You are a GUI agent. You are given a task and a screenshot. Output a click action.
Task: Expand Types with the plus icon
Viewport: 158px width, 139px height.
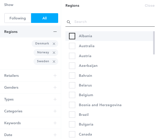55,99
